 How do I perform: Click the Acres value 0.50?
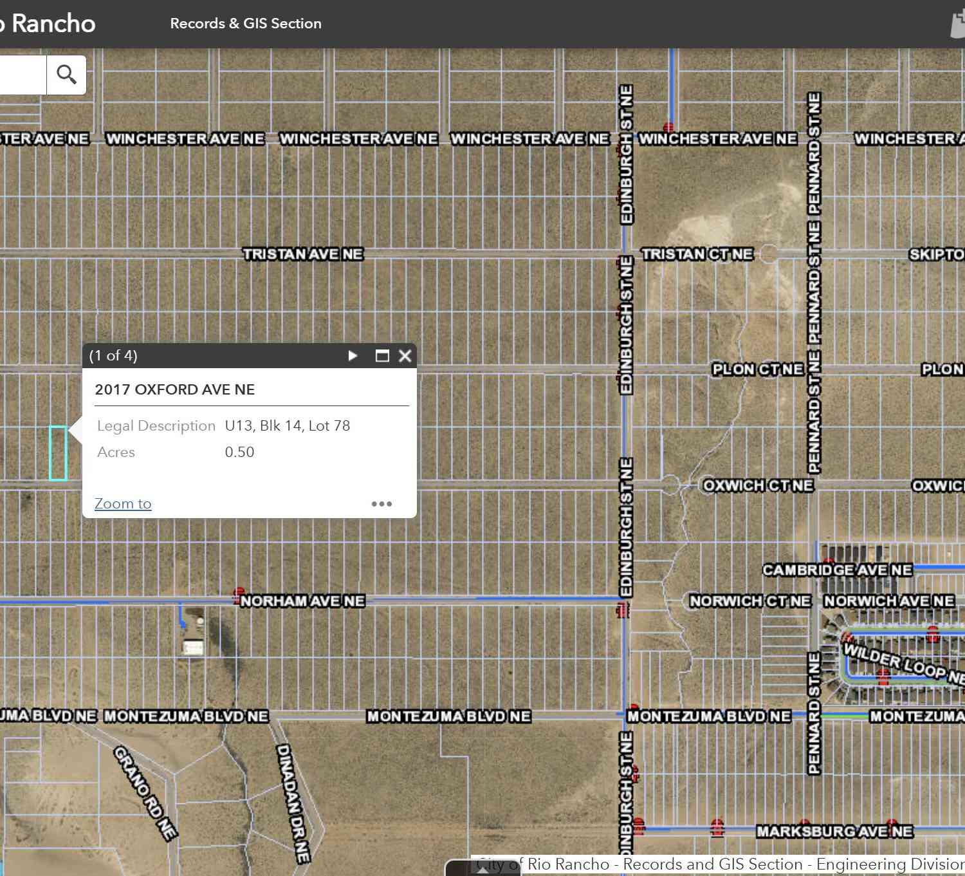click(239, 452)
